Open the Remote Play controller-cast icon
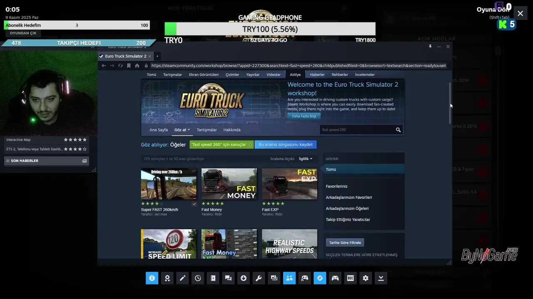This screenshot has height=299, width=533. (304, 278)
